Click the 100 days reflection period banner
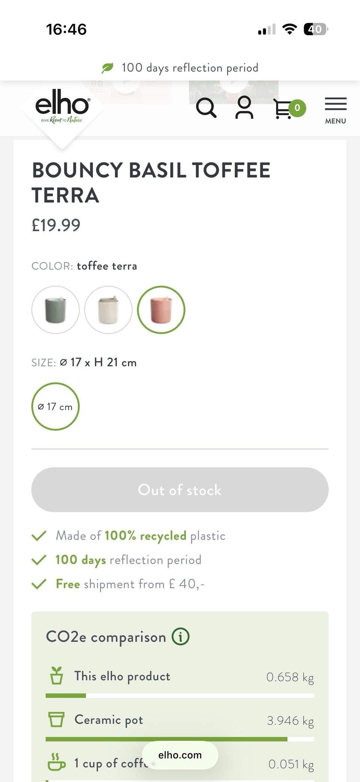Image resolution: width=360 pixels, height=782 pixels. 180,68
